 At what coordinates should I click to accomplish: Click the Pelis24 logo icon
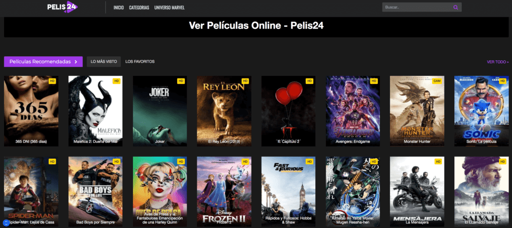click(x=62, y=7)
